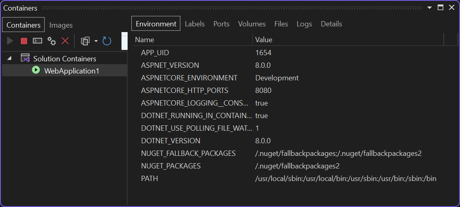Image resolution: width=460 pixels, height=207 pixels.
Task: View the Volumes tab
Action: [x=252, y=24]
